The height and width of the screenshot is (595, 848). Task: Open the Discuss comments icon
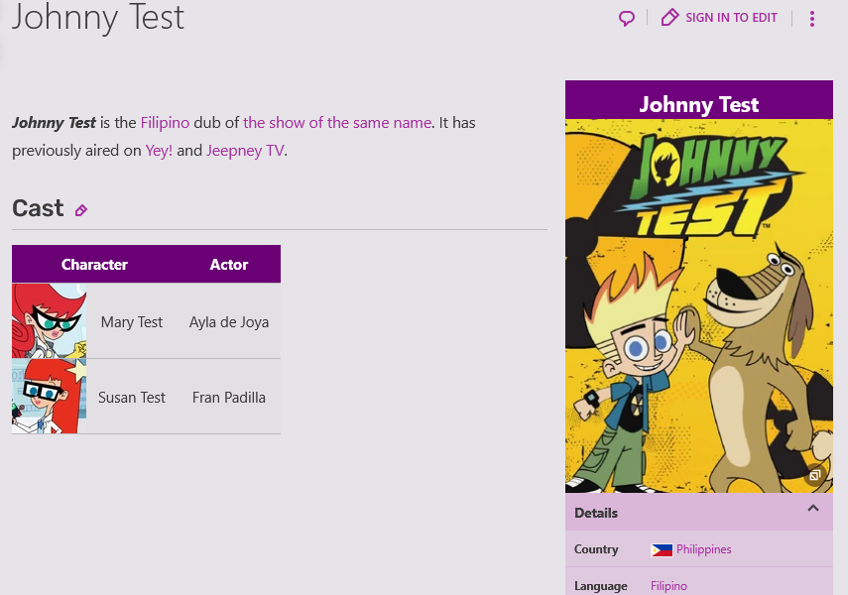(x=626, y=18)
